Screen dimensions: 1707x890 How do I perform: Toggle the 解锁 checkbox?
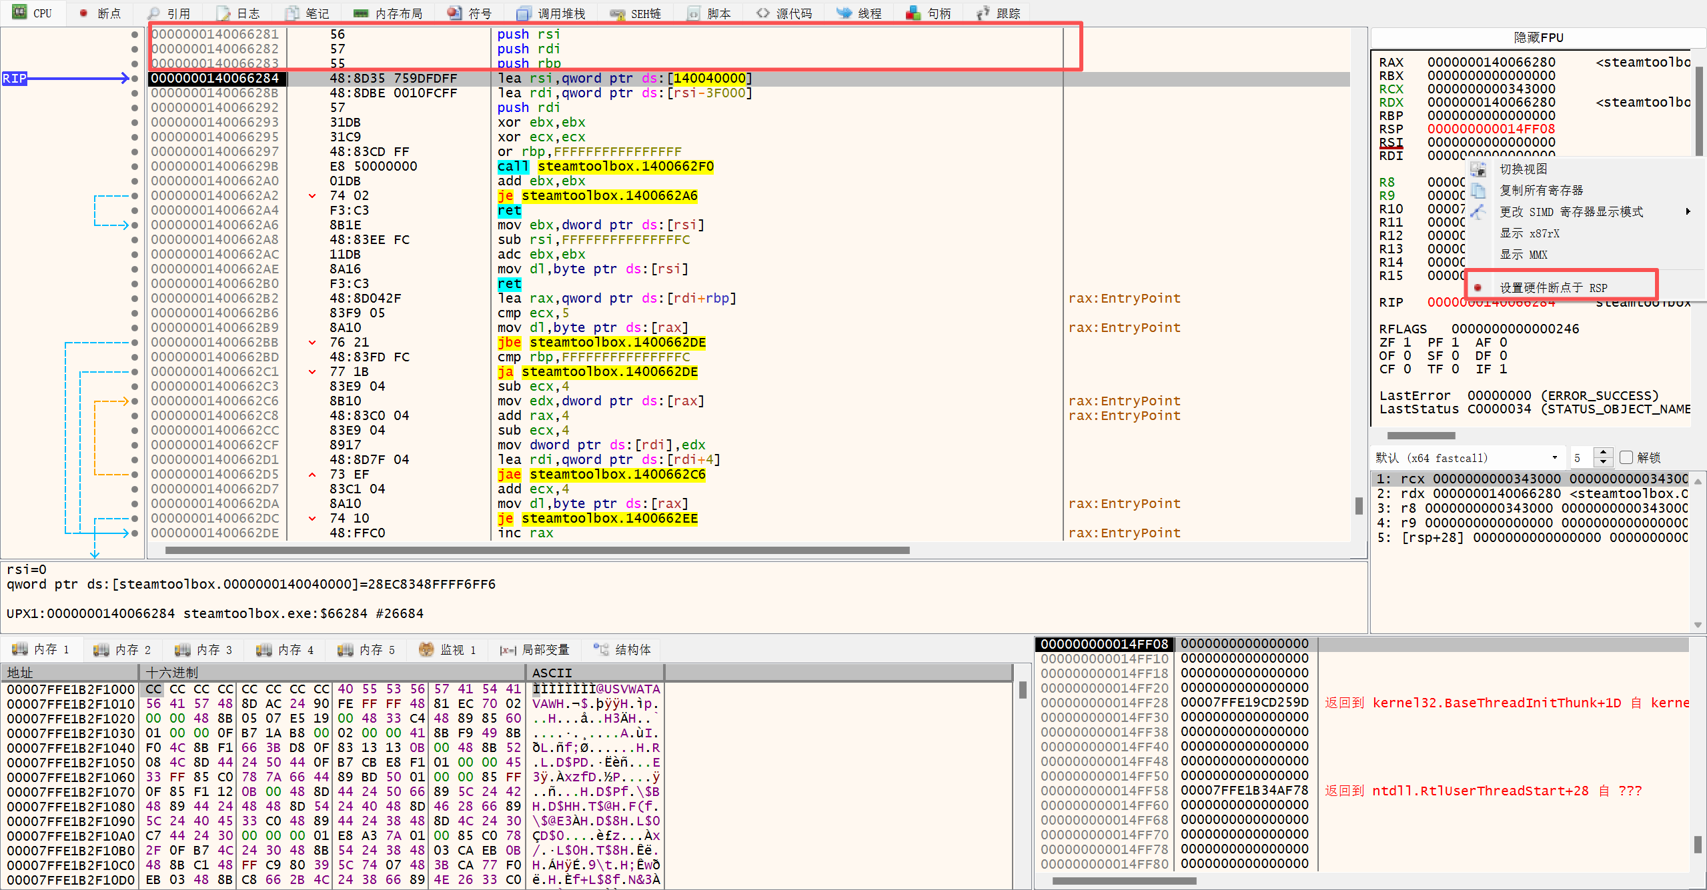point(1626,457)
